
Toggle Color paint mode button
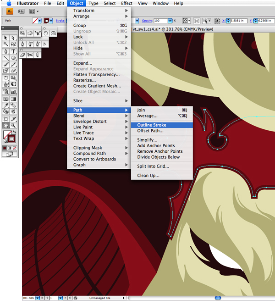tap(5, 148)
